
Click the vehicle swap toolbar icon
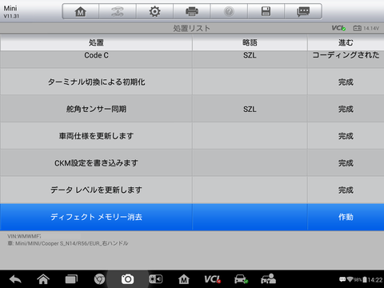pyautogui.click(x=118, y=11)
